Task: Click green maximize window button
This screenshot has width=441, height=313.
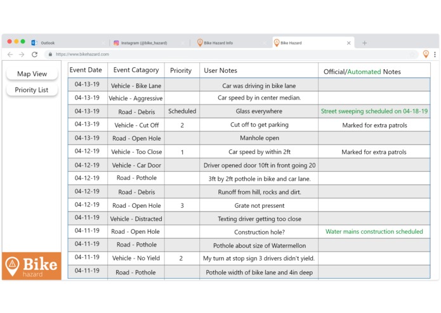Action: (23, 42)
